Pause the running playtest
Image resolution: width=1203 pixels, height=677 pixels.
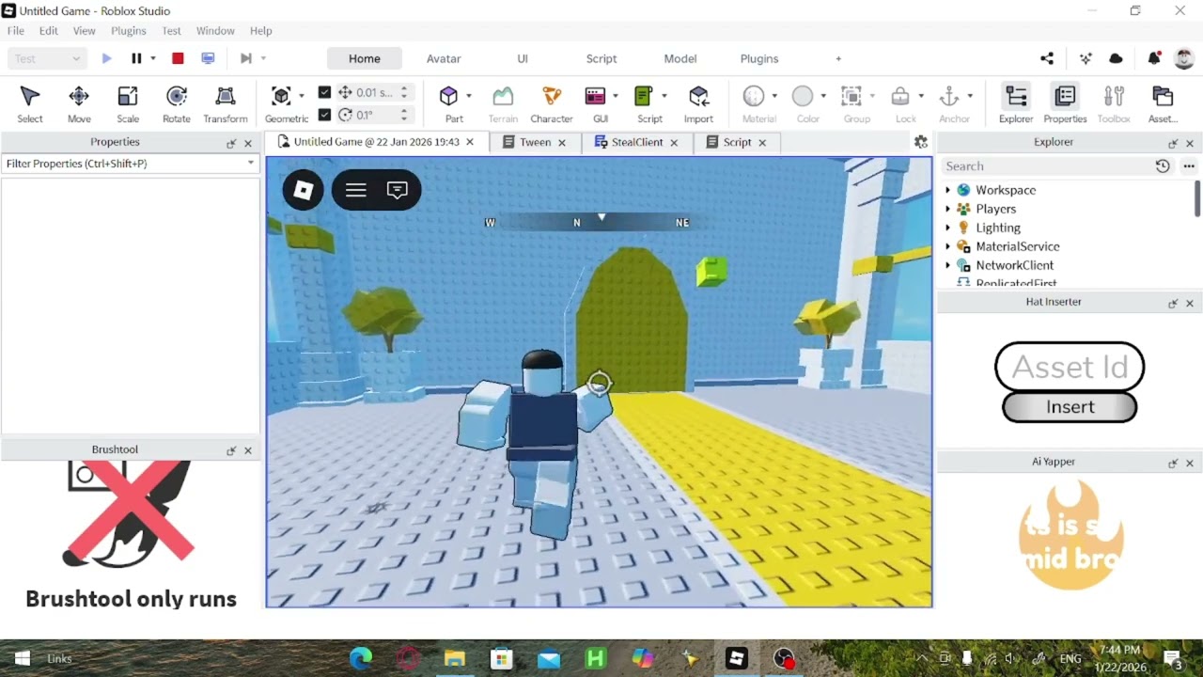(x=136, y=58)
